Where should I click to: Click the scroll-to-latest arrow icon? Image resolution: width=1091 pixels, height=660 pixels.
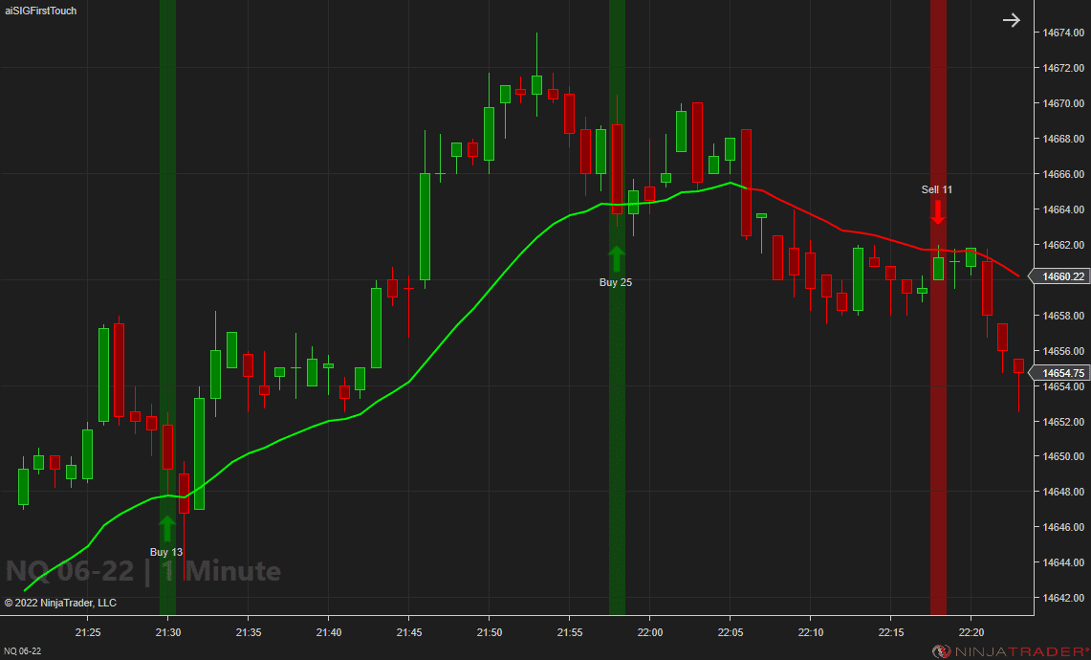[1011, 19]
